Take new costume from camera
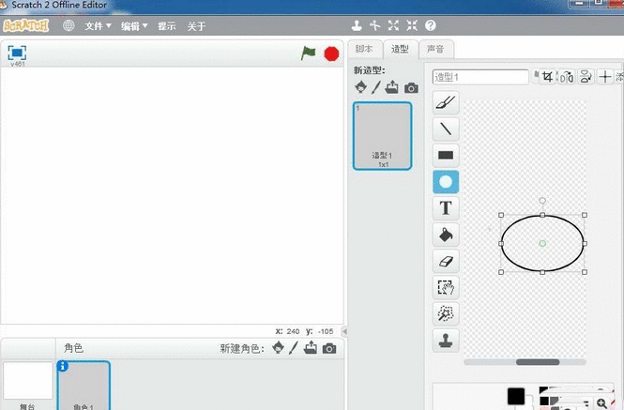 point(411,87)
